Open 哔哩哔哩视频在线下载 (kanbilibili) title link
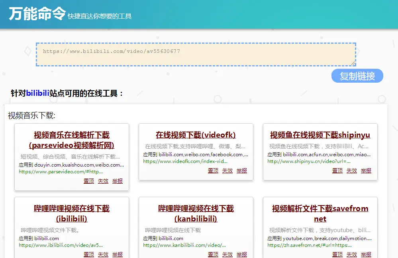The image size is (398, 258). 196,213
